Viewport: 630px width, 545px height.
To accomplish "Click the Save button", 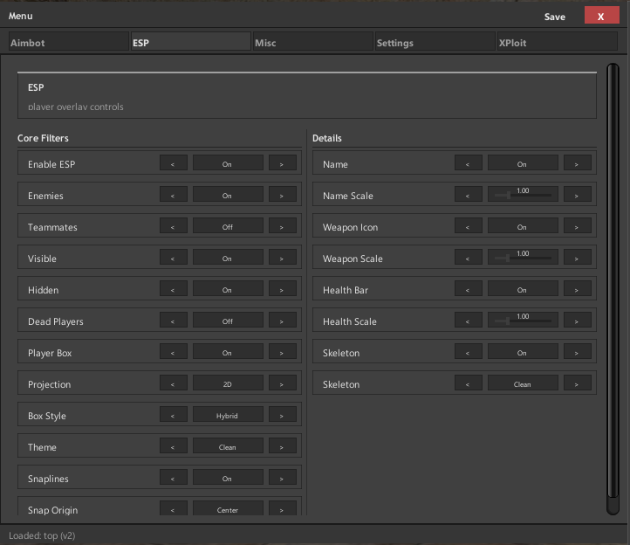I will coord(554,17).
